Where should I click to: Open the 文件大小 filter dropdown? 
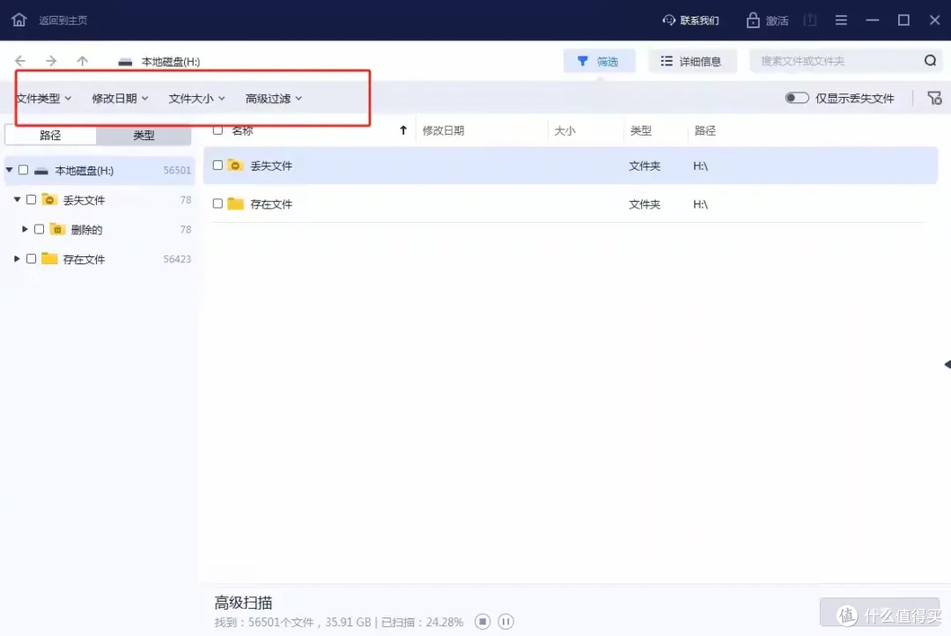pos(196,99)
